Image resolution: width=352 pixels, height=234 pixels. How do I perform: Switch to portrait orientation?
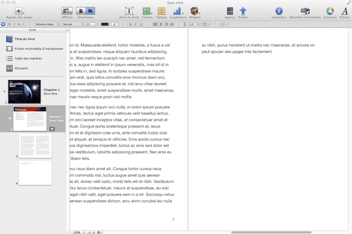coord(81,11)
